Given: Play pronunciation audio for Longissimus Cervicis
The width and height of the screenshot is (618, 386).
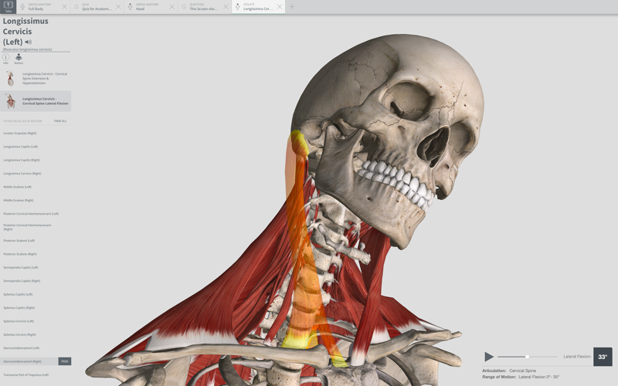Looking at the screenshot, I should [28, 42].
